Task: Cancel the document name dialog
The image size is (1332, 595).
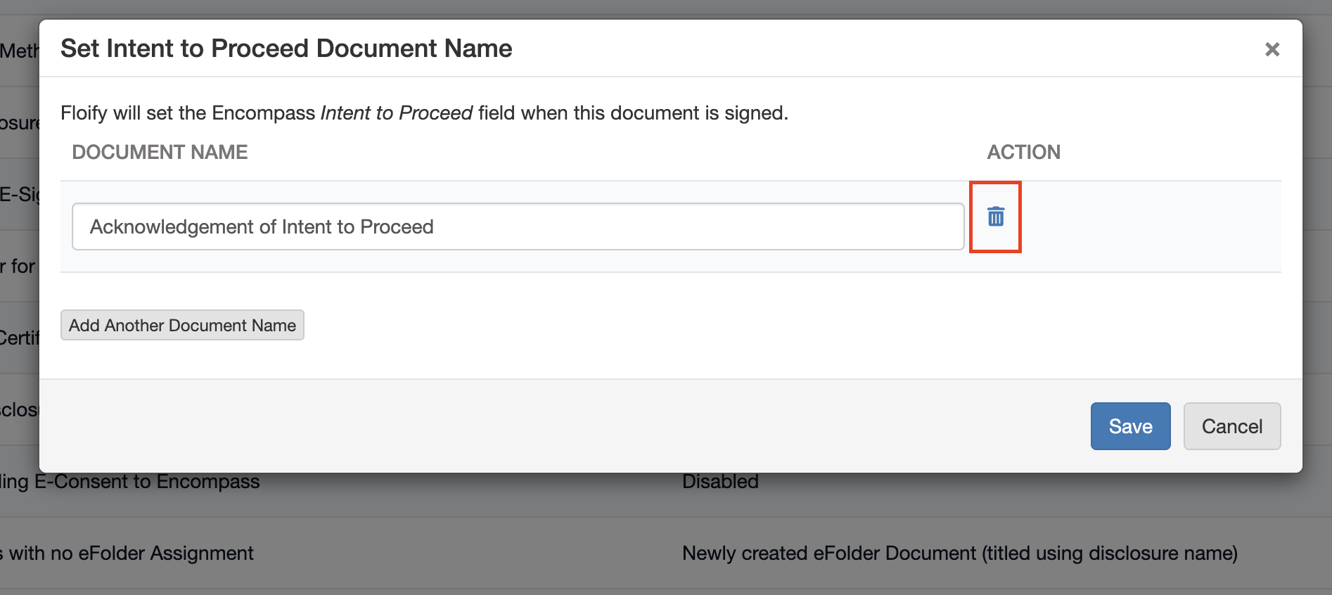Action: point(1231,426)
